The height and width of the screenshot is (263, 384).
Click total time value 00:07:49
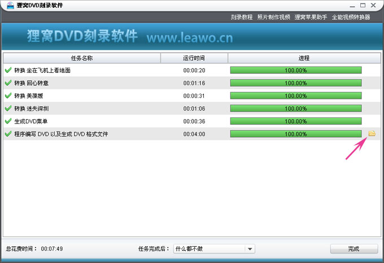point(52,249)
